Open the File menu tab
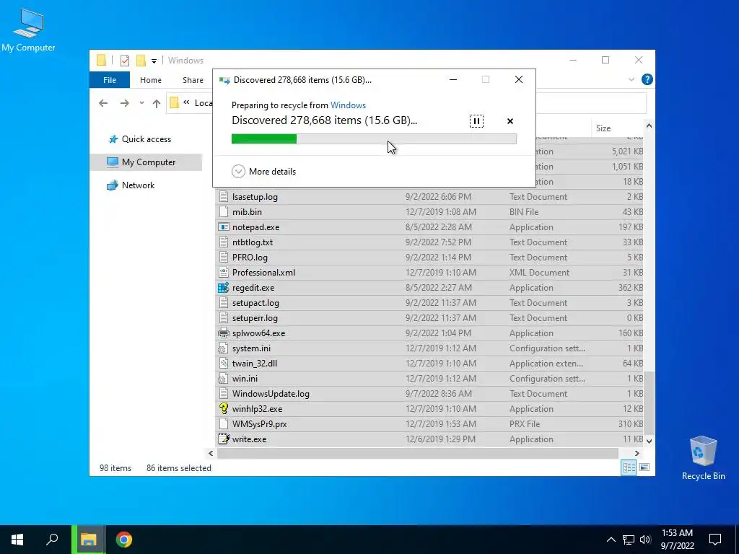 (110, 80)
